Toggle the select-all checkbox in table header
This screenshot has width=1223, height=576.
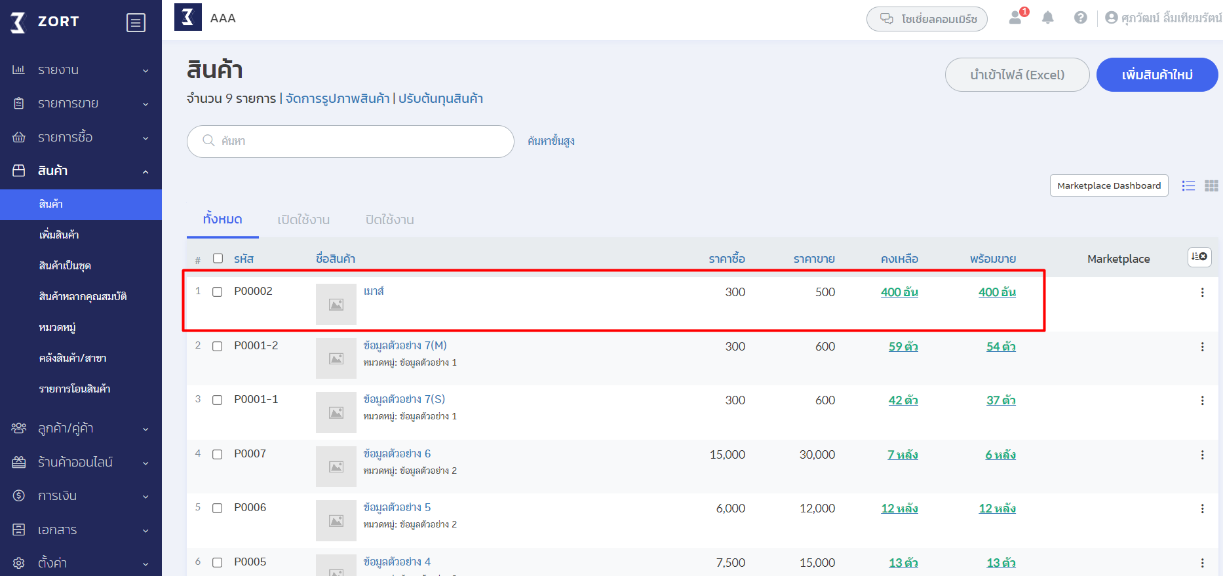(x=218, y=258)
